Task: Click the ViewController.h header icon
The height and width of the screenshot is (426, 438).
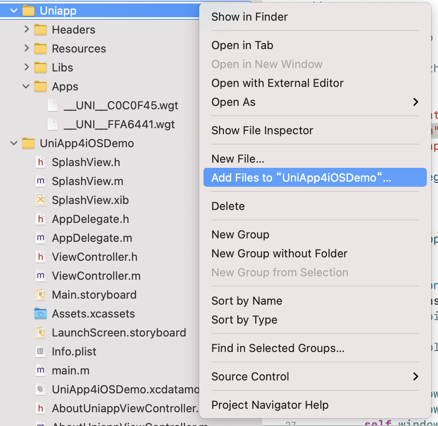Action: (x=41, y=257)
